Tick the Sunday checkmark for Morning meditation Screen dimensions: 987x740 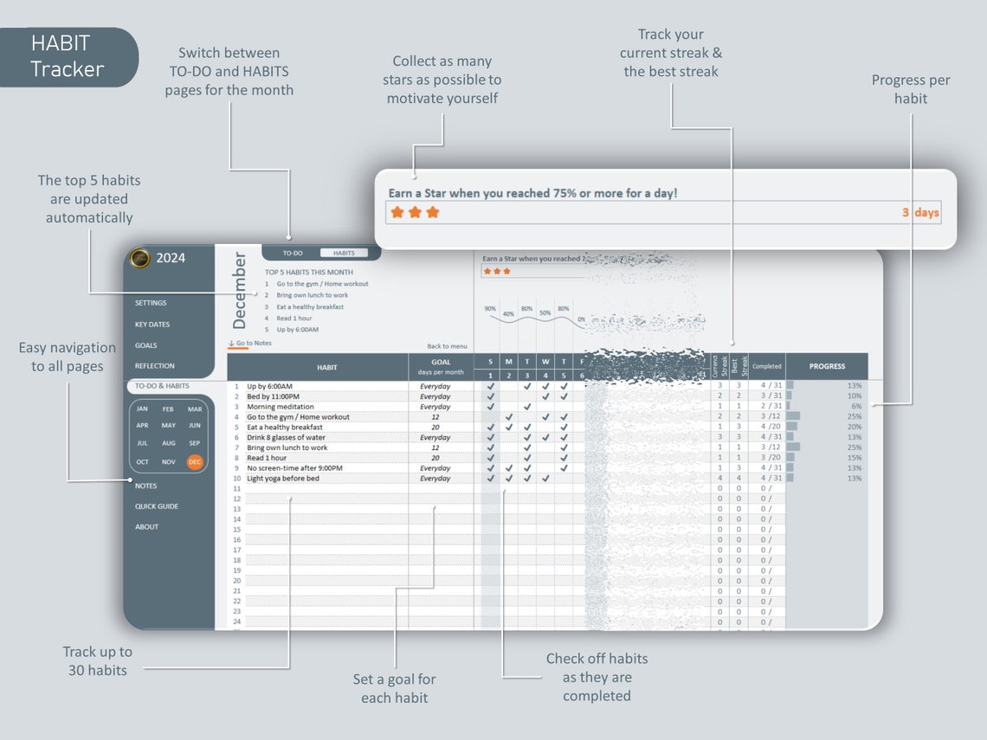point(490,407)
